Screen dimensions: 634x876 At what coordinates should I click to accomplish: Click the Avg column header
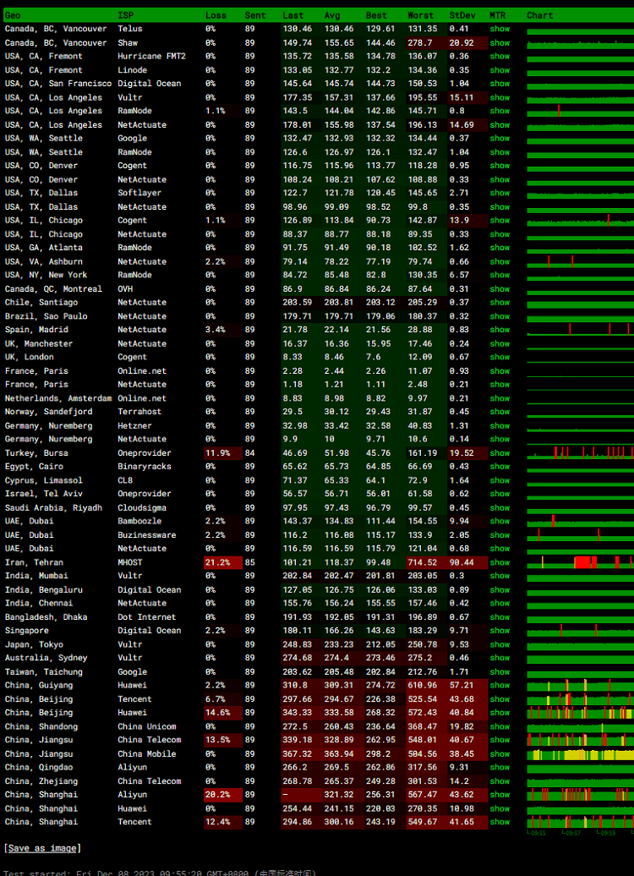pos(332,15)
